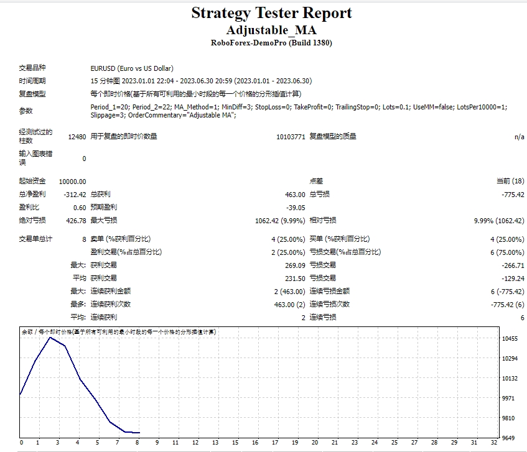
Task: Select the 15 分钟图 2023.01.01 period line
Action: (201, 81)
